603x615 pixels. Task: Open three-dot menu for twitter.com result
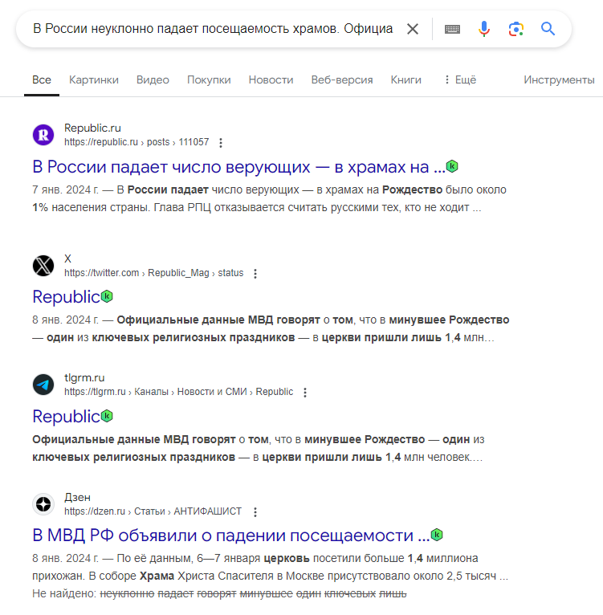(x=255, y=273)
